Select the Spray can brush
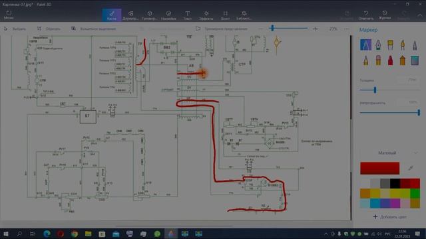This screenshot has width=426, height=239. coord(403,60)
